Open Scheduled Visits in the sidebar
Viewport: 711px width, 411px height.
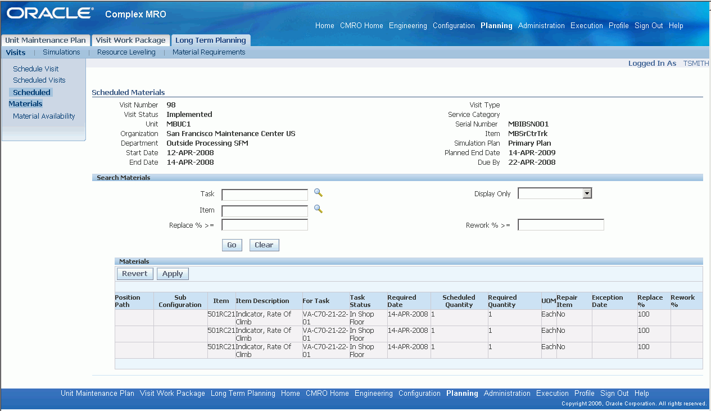(39, 80)
